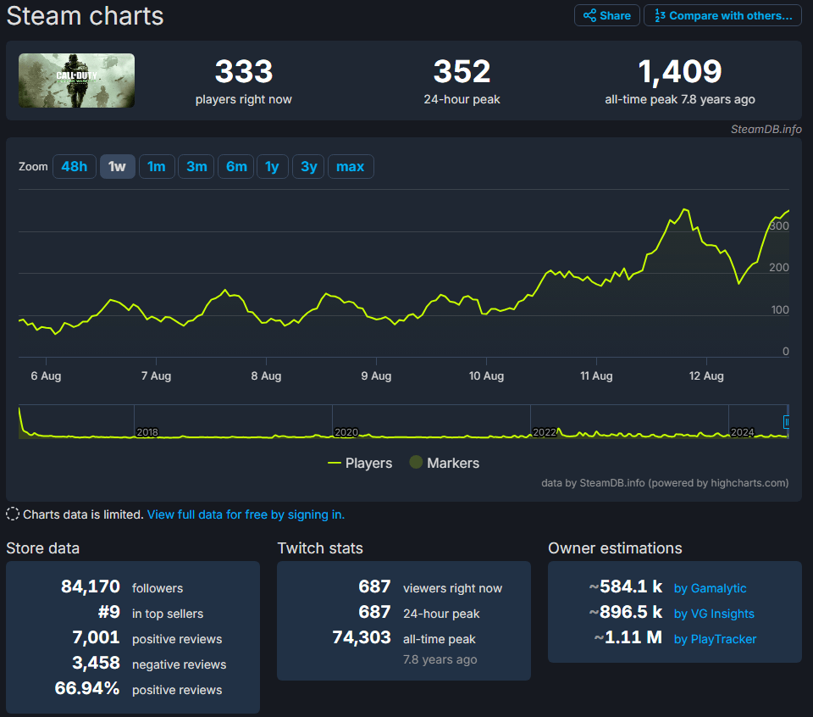The height and width of the screenshot is (717, 813).
Task: Click the 'Twitch stats' heading
Action: 320,547
